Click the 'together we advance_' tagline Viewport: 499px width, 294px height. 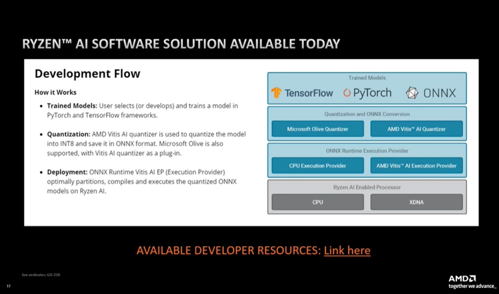click(472, 287)
